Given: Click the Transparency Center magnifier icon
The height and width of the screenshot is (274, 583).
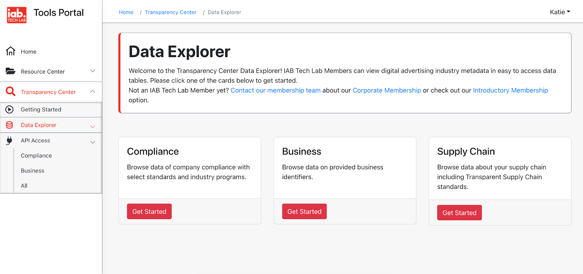Looking at the screenshot, I should click(11, 92).
